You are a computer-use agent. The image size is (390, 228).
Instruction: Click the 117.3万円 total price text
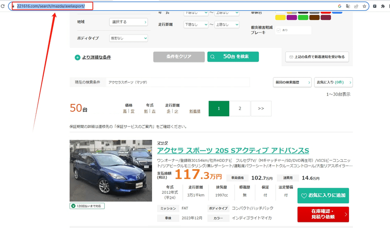(x=198, y=175)
